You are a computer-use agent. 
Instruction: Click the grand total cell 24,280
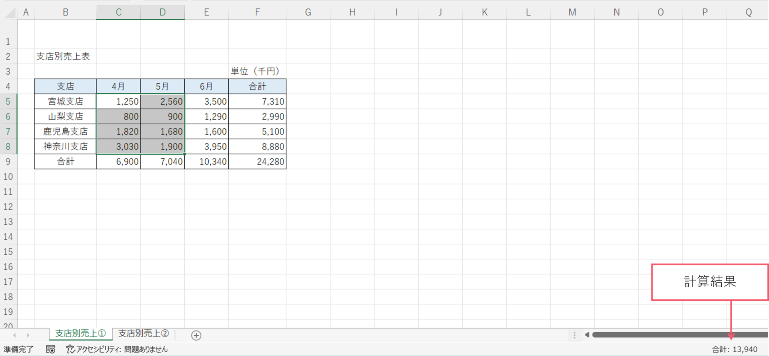coord(258,162)
